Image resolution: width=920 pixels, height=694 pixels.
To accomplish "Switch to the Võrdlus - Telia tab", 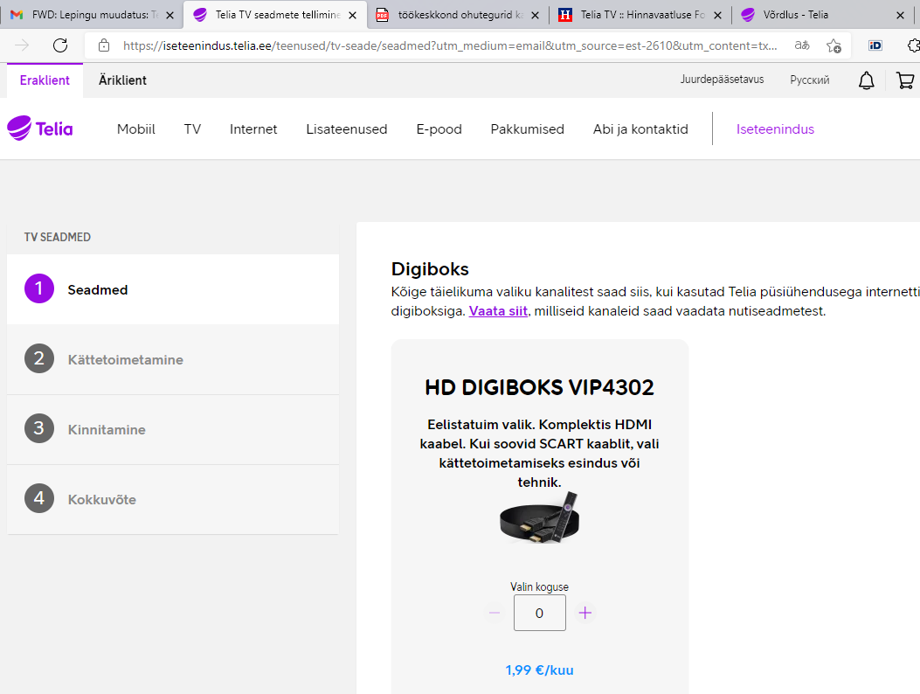I will 795,15.
